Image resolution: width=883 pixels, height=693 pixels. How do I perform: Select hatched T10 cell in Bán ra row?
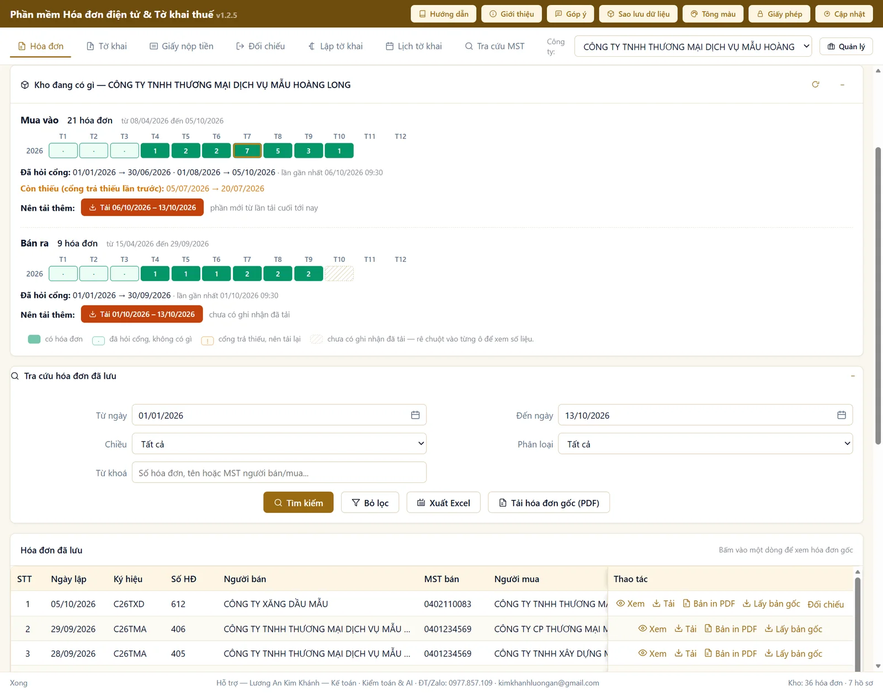tap(339, 273)
